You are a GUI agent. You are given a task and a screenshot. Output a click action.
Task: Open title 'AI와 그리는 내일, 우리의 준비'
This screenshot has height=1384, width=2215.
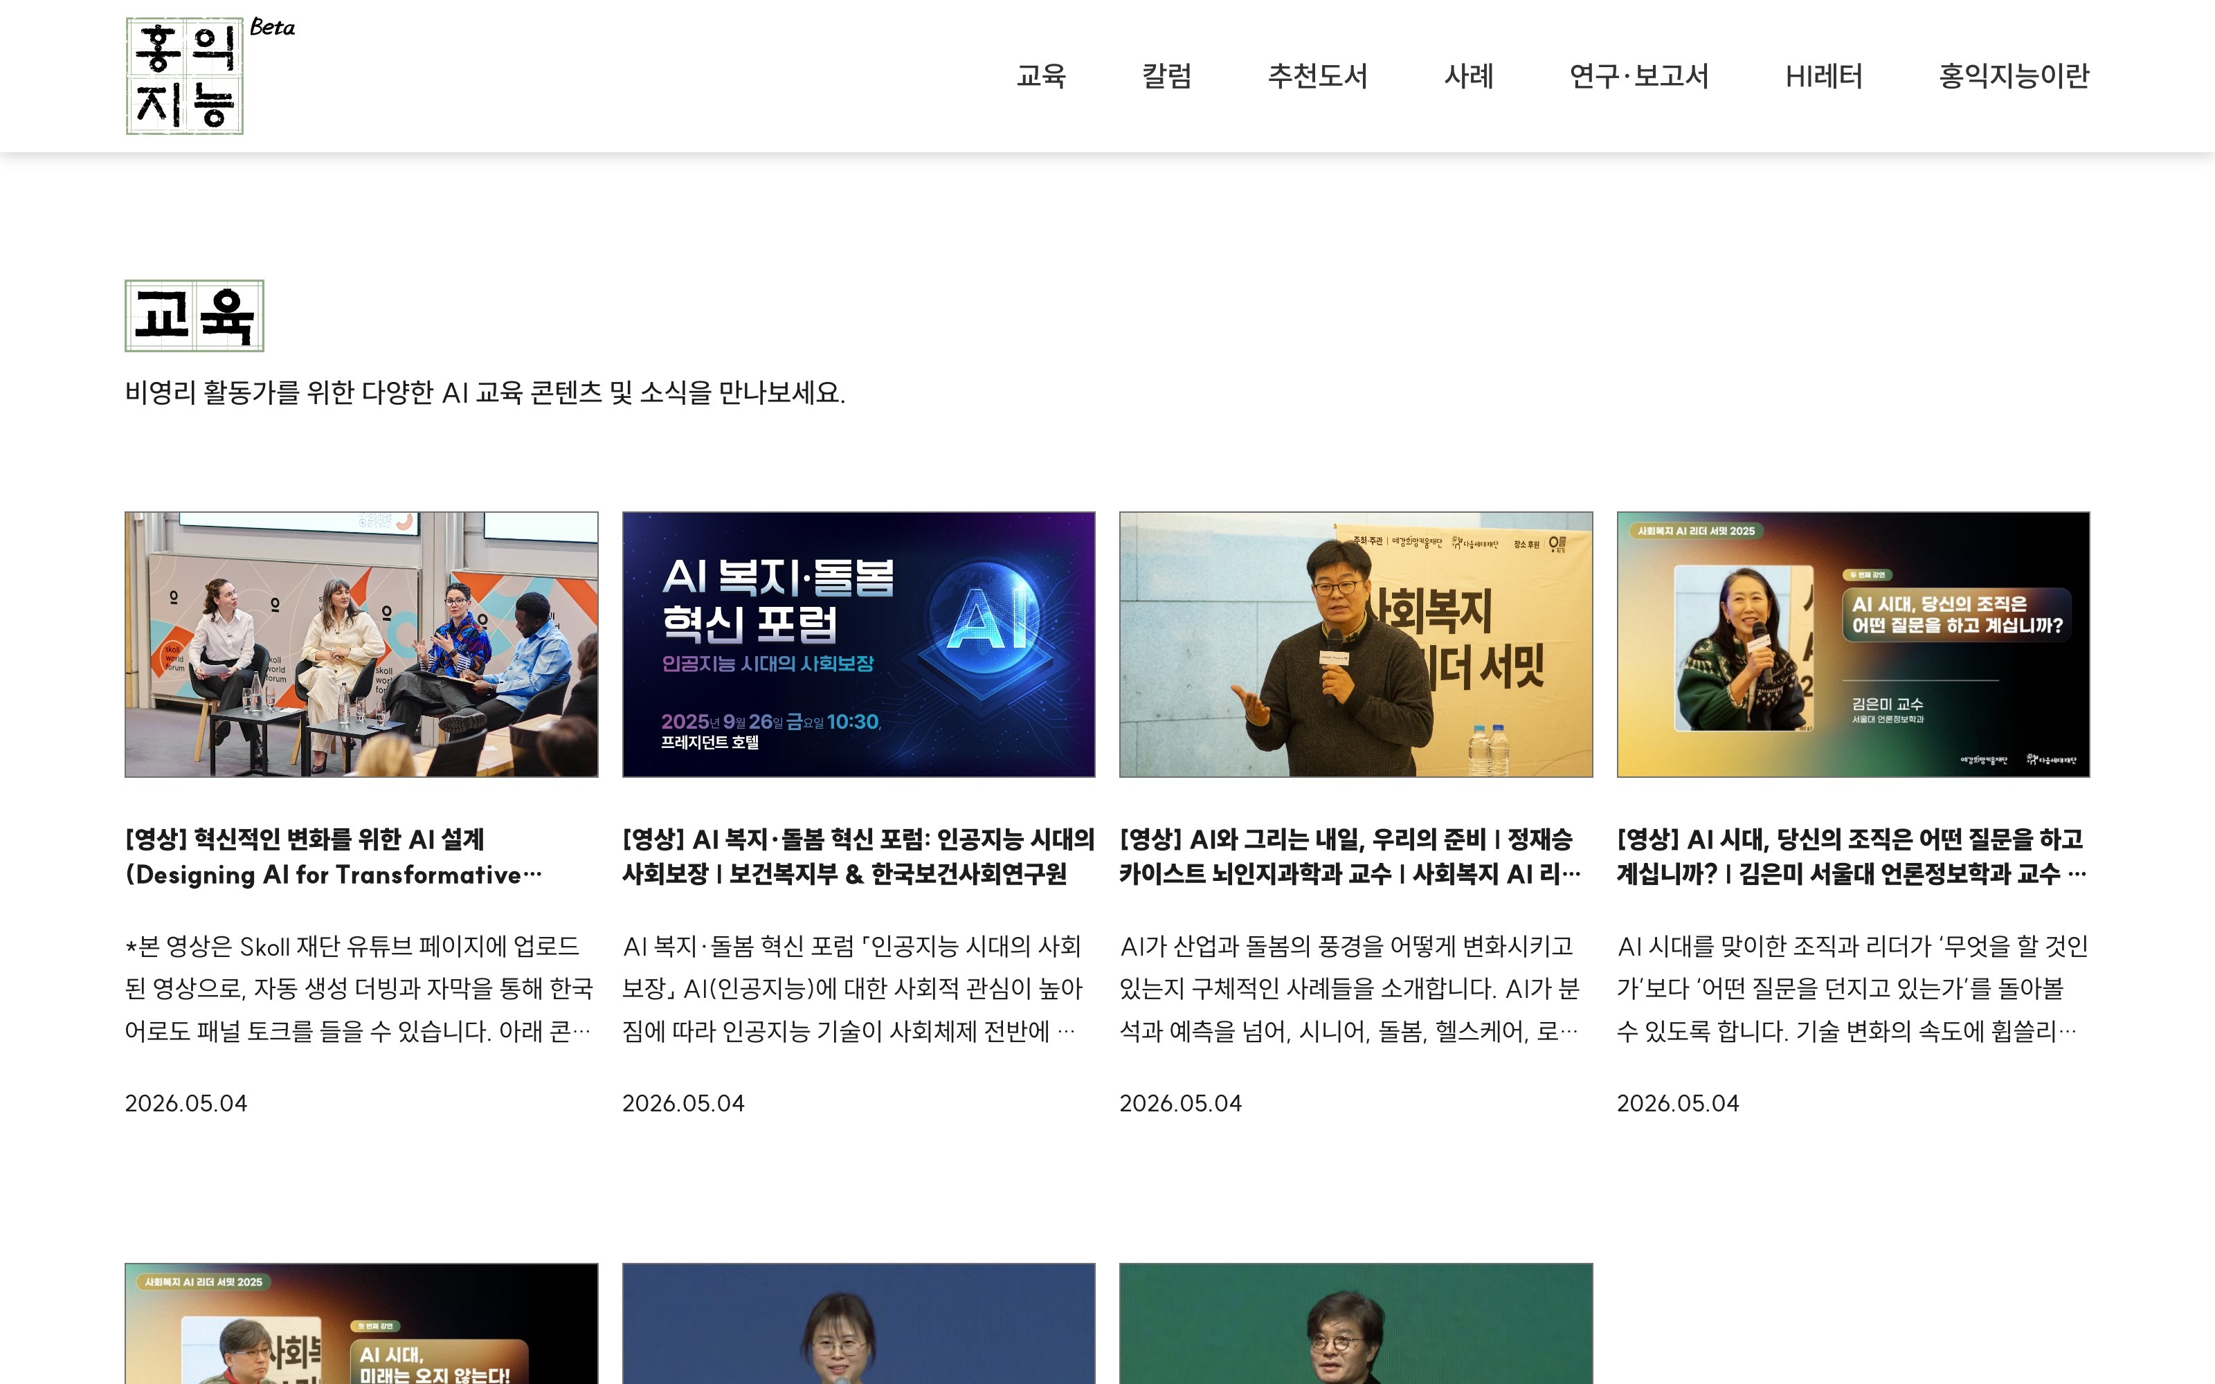1350,857
